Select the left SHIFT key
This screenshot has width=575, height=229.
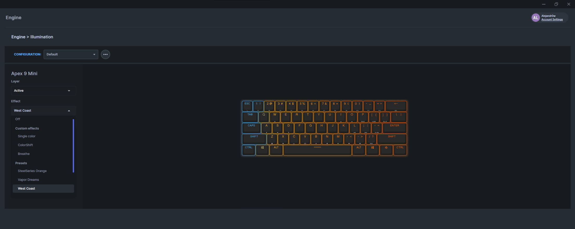[254, 139]
